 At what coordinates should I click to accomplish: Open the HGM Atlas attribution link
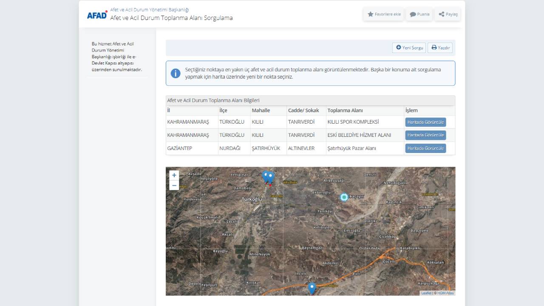click(x=445, y=293)
